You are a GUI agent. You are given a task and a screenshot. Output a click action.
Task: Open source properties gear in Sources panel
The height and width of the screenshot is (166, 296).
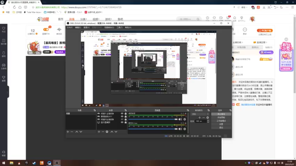[x=107, y=132]
